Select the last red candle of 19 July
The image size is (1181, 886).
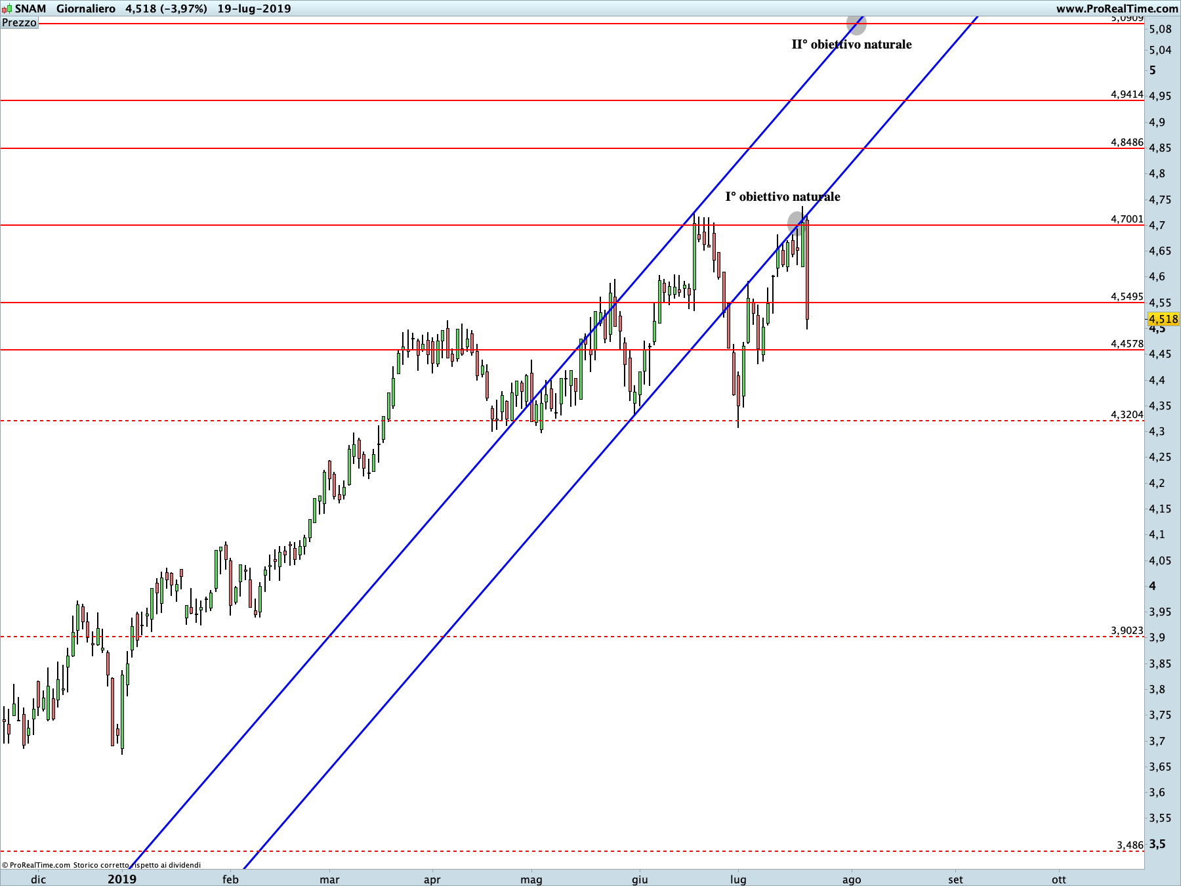pos(807,270)
